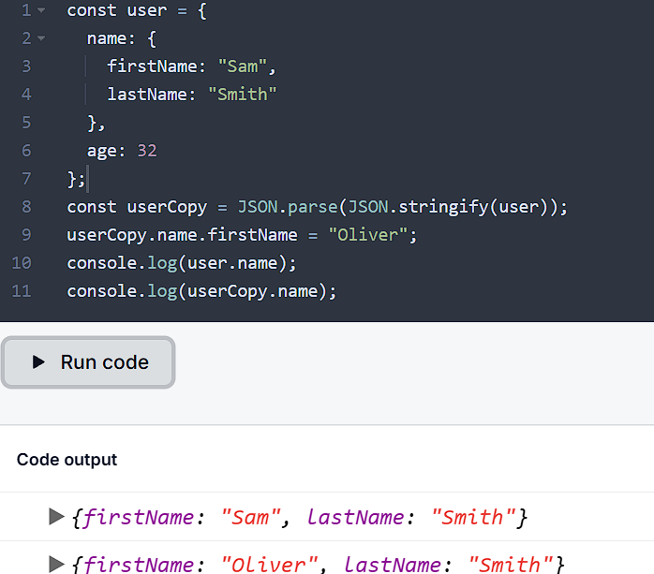Click the Run code button
Viewport: 654px width, 574px height.
pos(88,362)
